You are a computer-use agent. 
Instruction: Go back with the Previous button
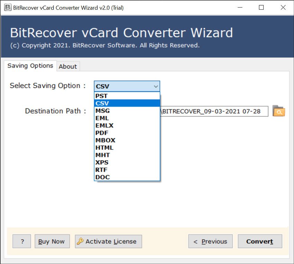pyautogui.click(x=210, y=241)
